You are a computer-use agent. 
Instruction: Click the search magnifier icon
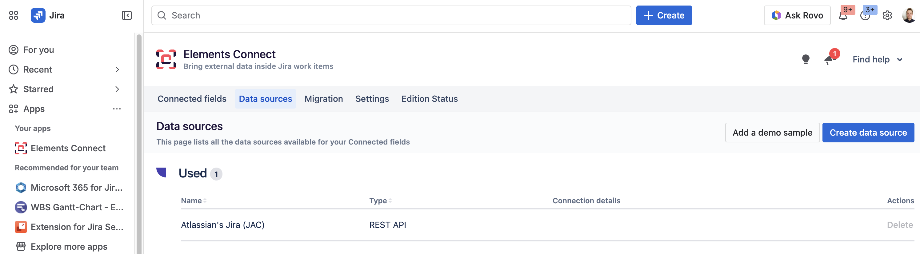[162, 15]
